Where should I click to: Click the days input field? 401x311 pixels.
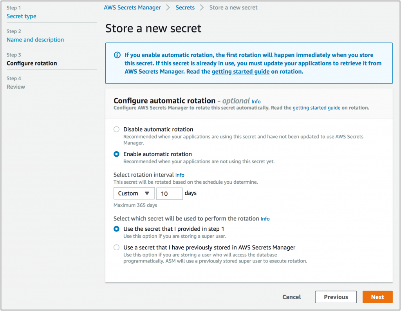click(x=169, y=193)
